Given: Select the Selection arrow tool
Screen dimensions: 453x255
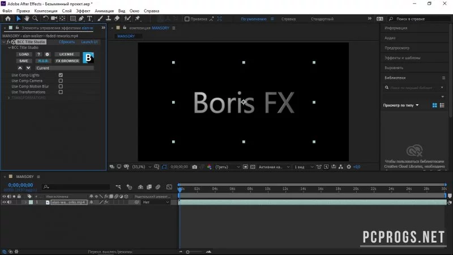Looking at the screenshot, I should pyautogui.click(x=19, y=19).
